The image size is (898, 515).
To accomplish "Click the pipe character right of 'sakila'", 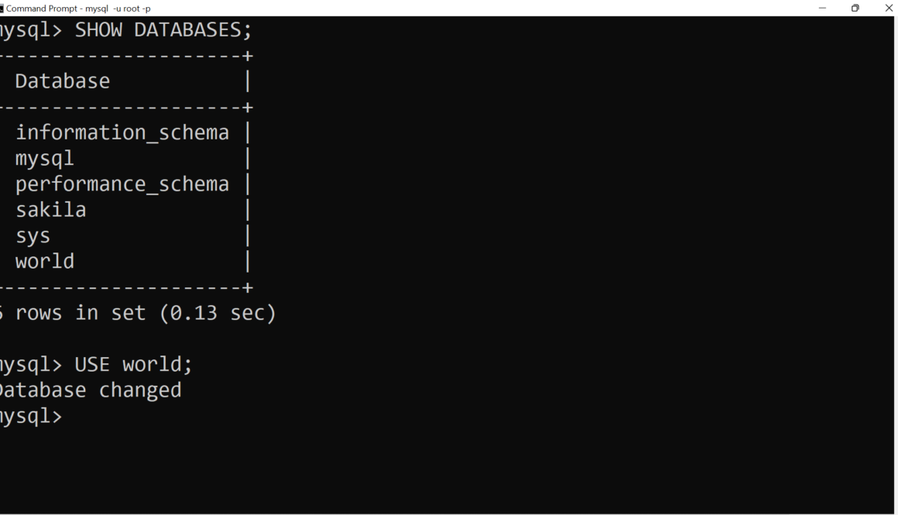I will click(247, 210).
